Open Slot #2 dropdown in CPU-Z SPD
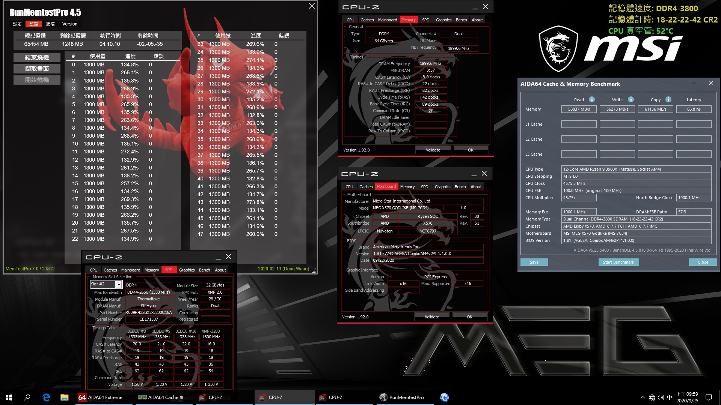Viewport: 721px width, 405px height. click(x=119, y=285)
